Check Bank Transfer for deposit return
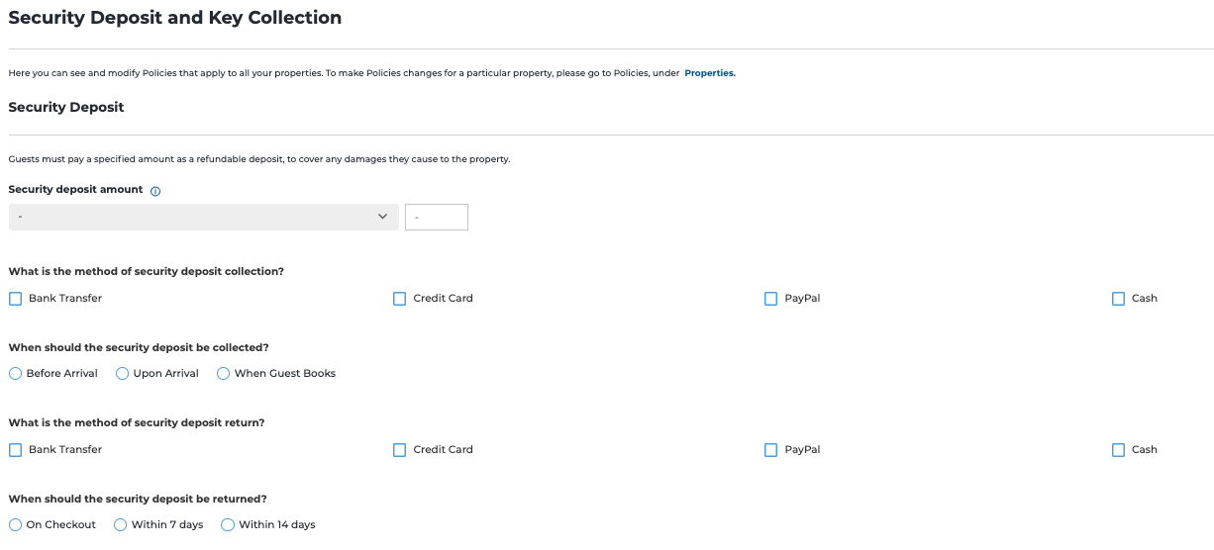Image resolution: width=1214 pixels, height=550 pixels. pos(15,450)
